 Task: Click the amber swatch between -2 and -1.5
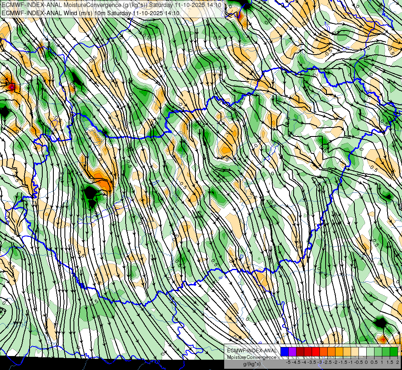[x=339, y=351]
